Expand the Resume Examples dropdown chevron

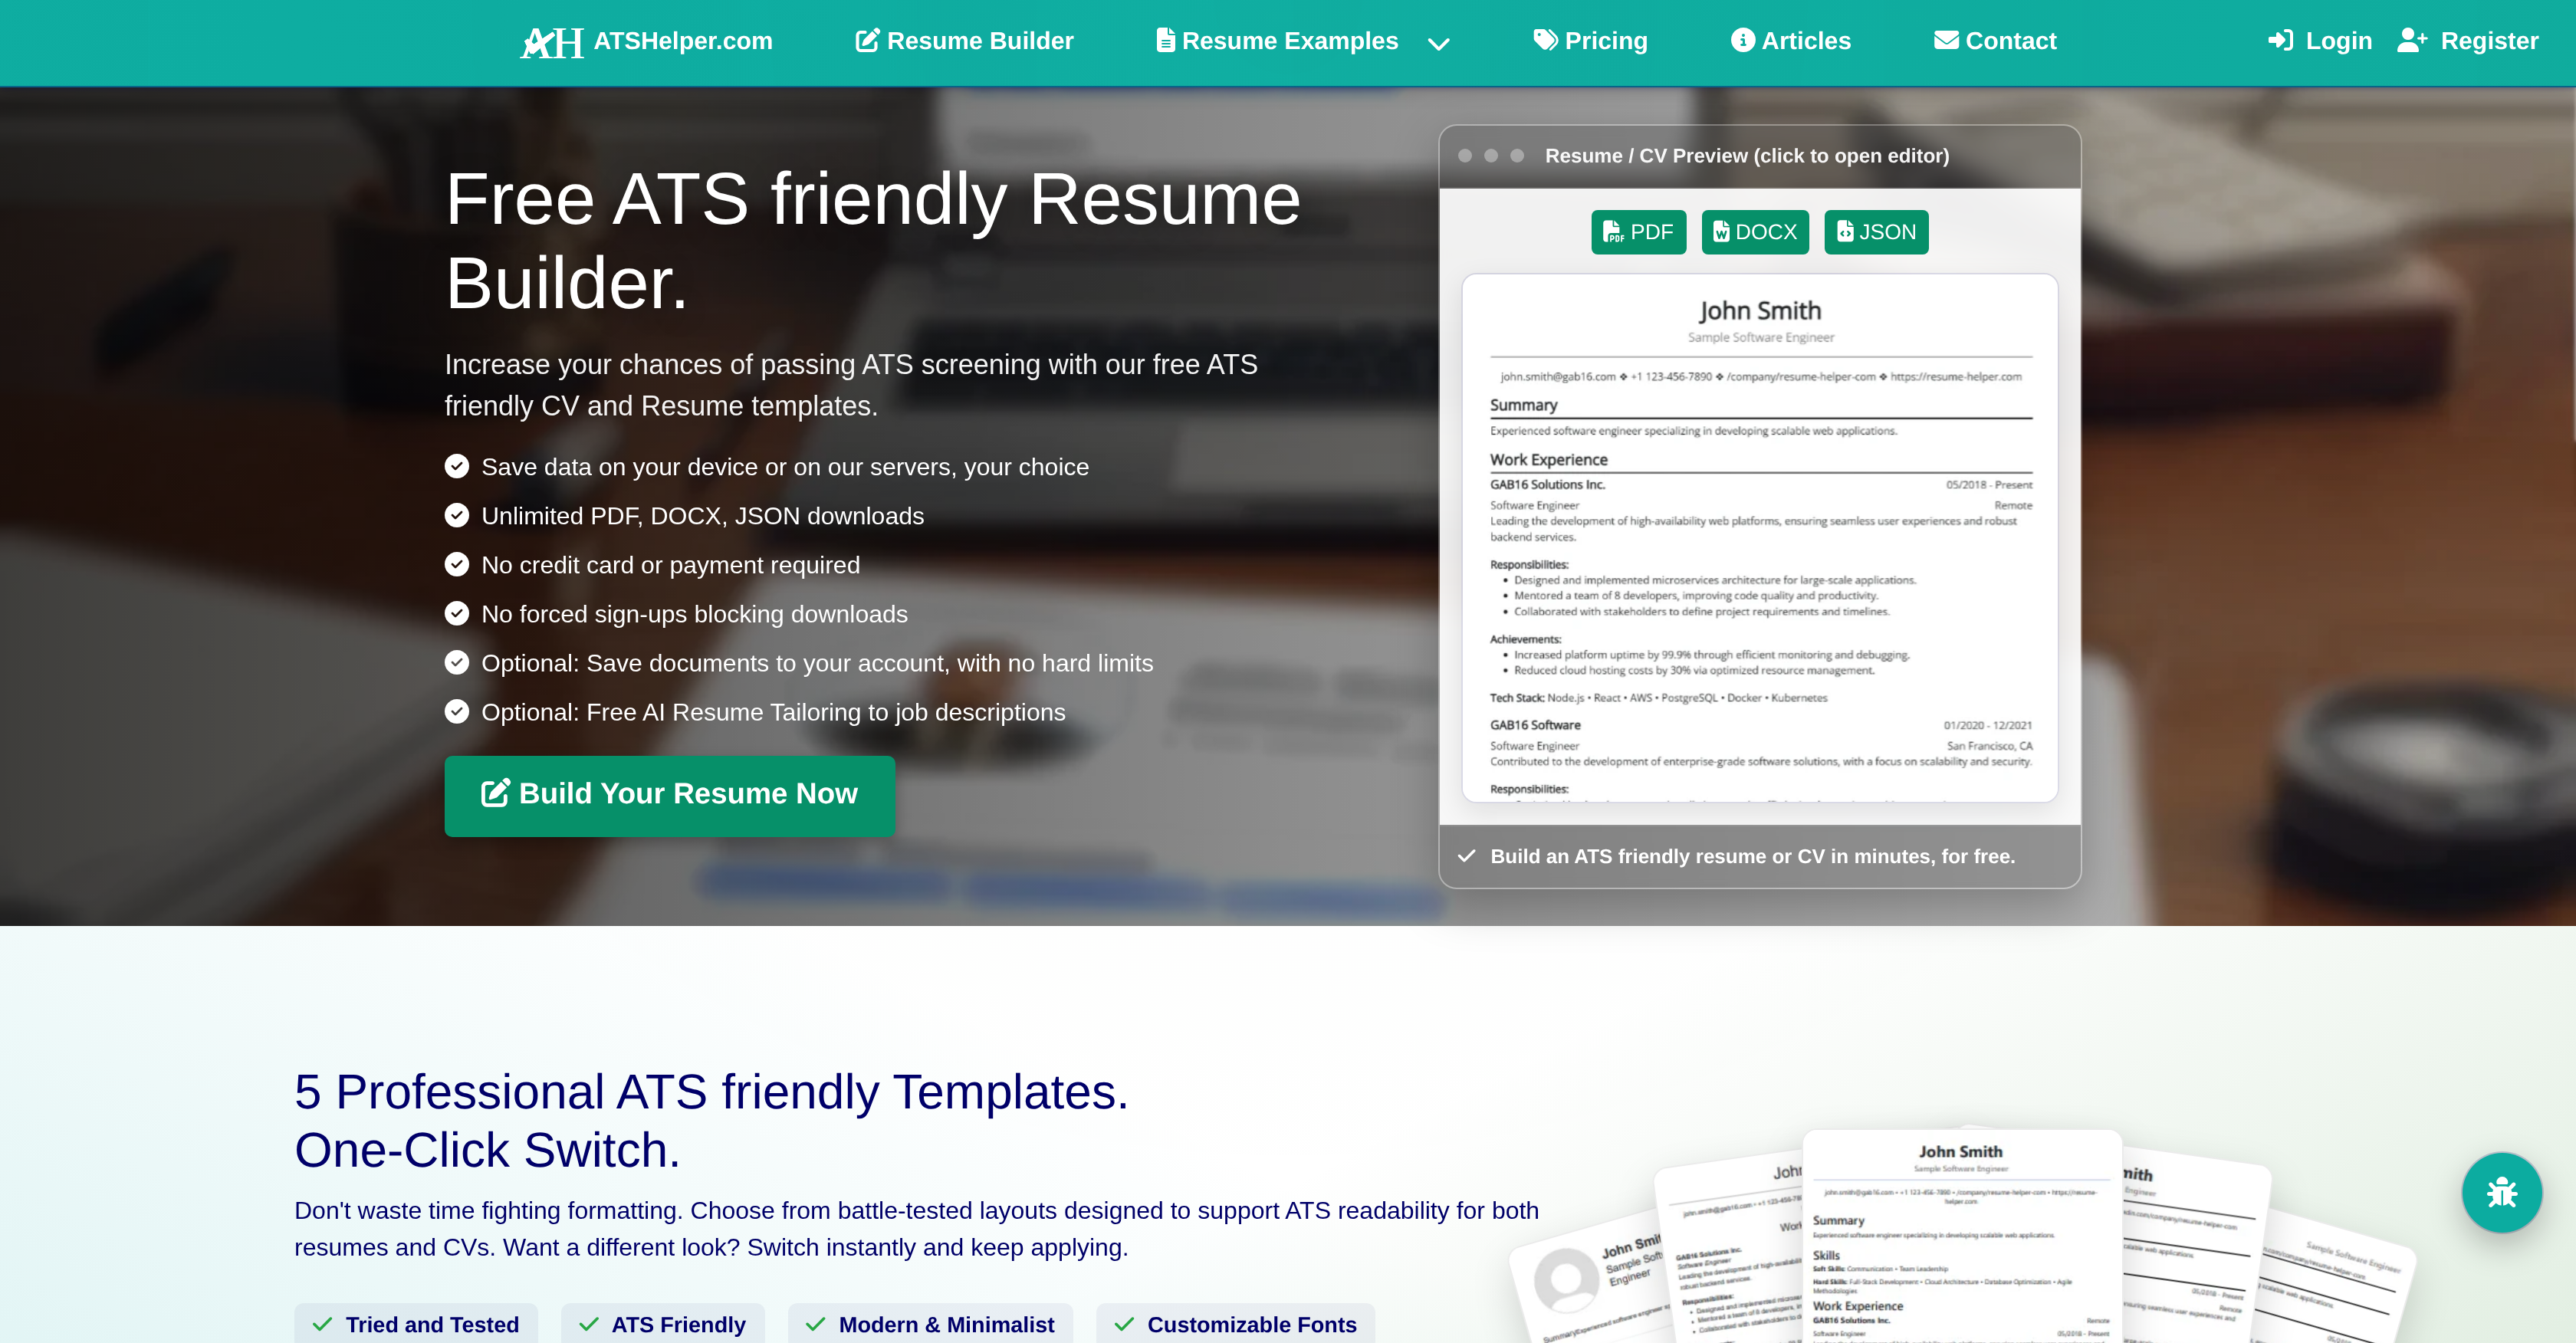[x=1438, y=44]
